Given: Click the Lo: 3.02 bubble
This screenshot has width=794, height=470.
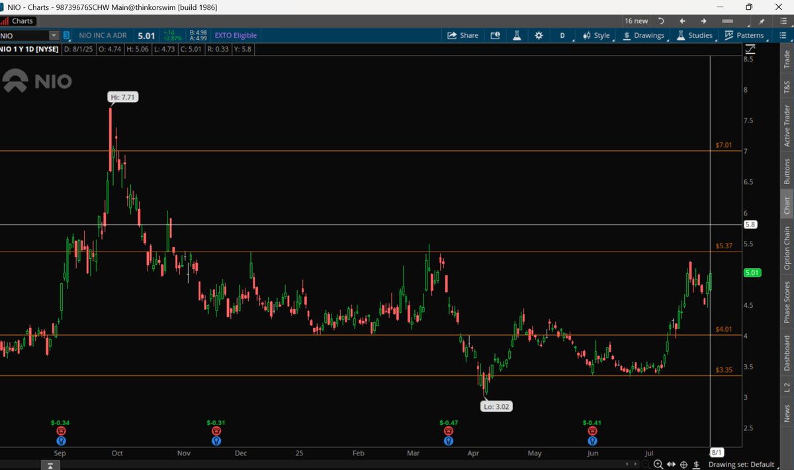Looking at the screenshot, I should click(x=496, y=407).
